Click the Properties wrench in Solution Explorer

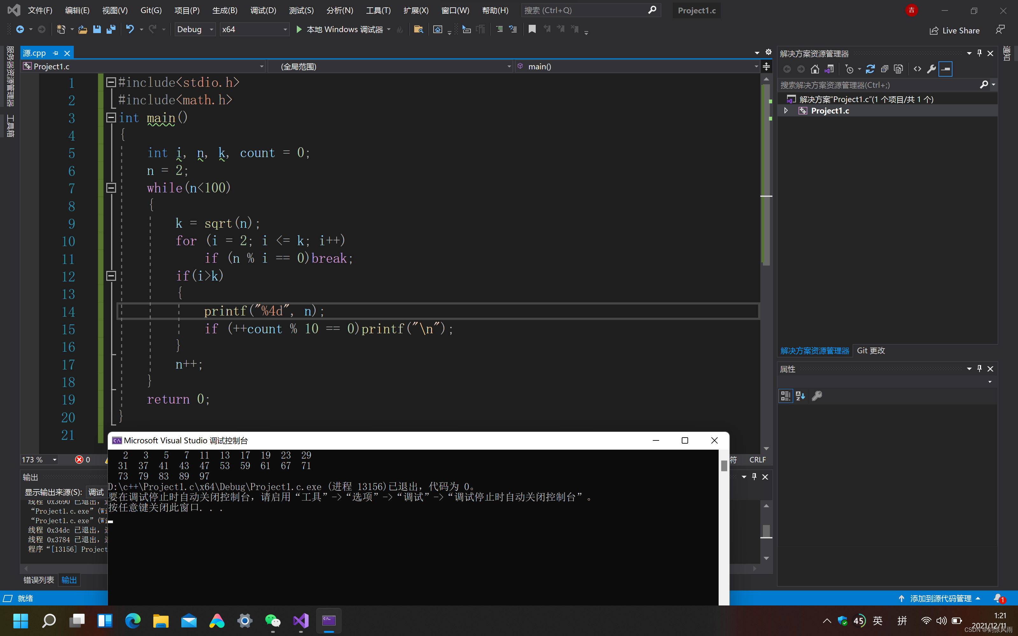pos(931,69)
